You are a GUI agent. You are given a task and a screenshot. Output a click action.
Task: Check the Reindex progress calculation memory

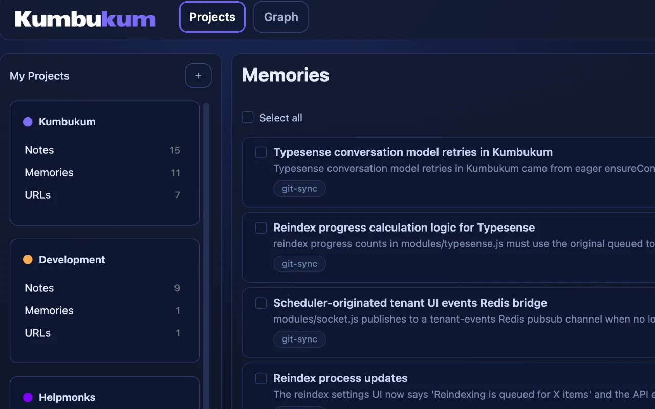click(261, 228)
